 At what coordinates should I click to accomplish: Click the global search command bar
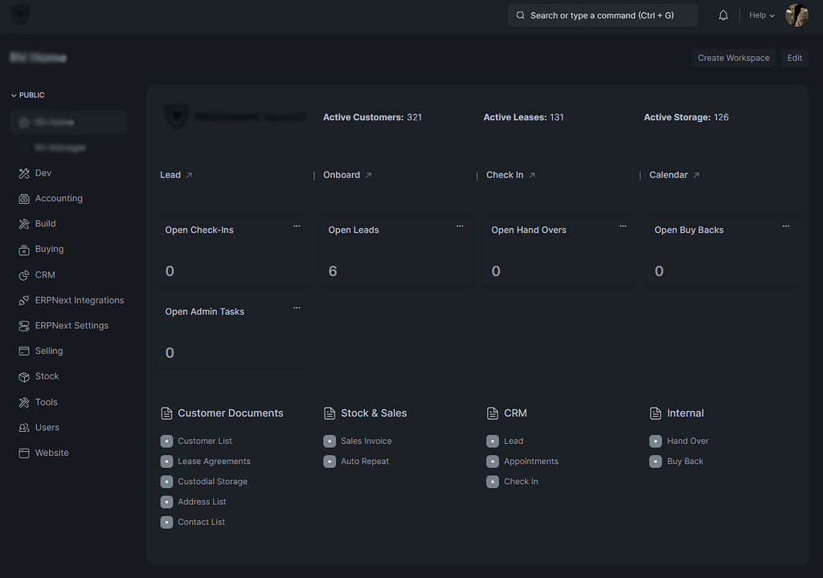coord(602,14)
